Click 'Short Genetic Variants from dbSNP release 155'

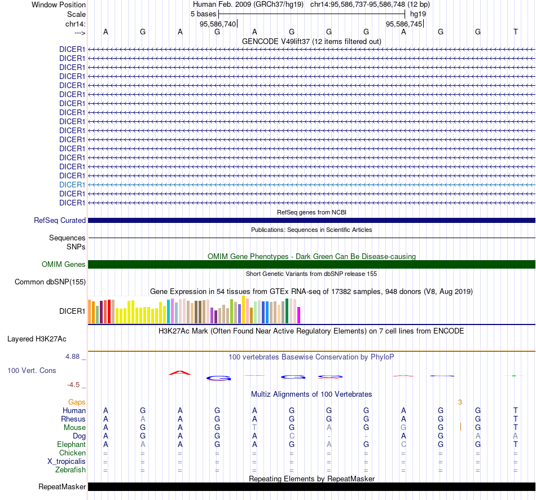coord(311,274)
